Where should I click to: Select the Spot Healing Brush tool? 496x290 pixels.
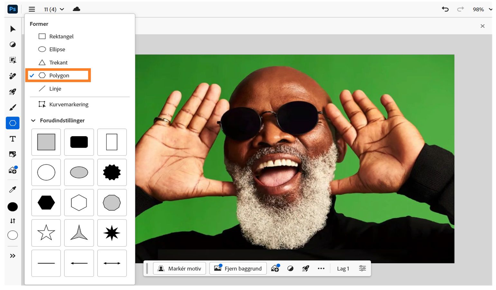point(13,76)
